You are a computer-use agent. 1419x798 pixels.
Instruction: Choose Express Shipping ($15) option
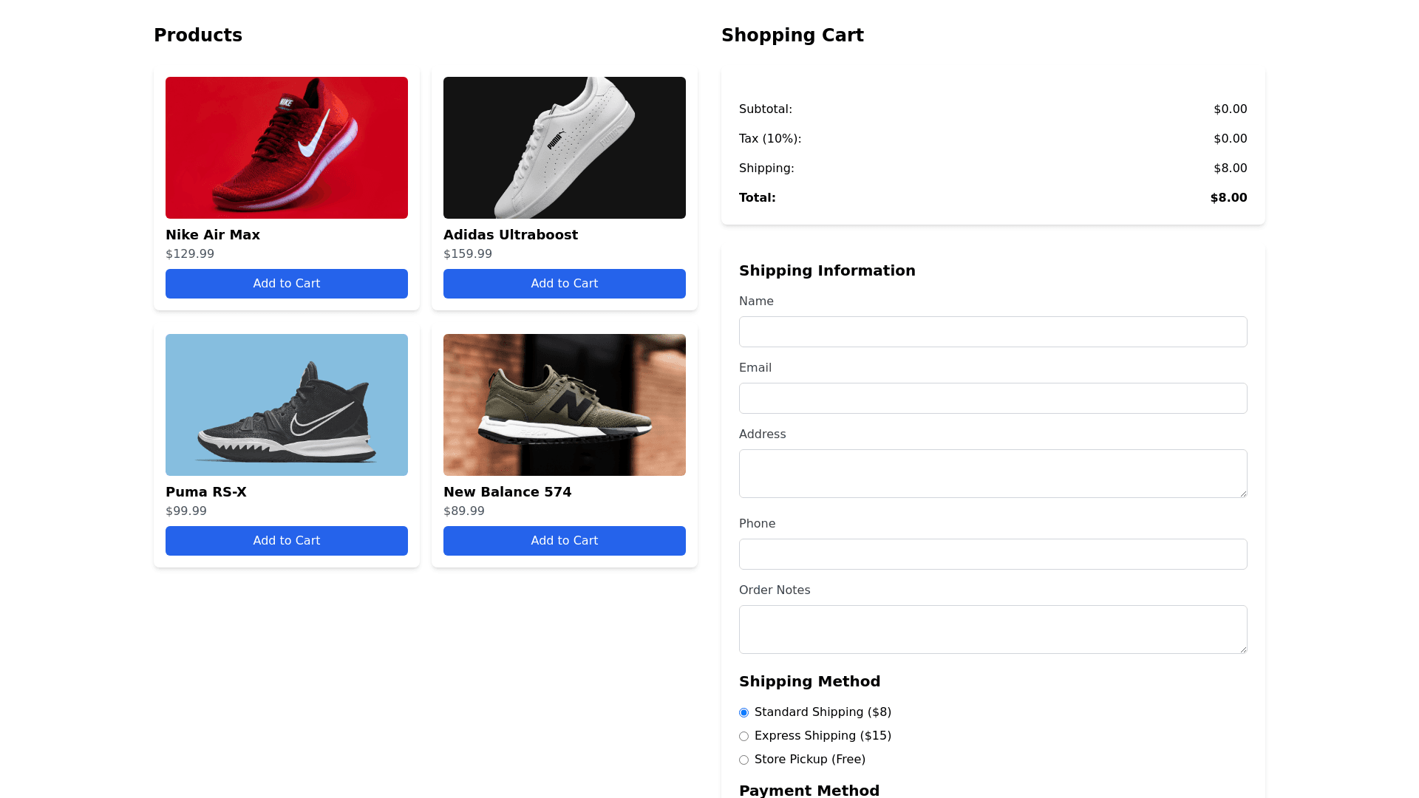743,737
